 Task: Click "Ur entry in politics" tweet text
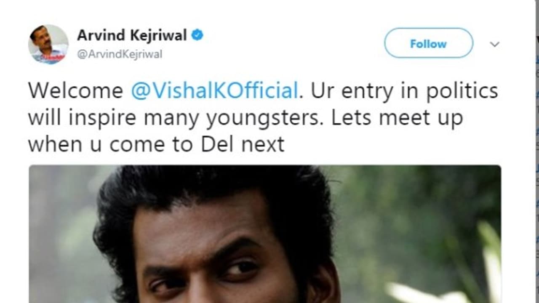404,91
